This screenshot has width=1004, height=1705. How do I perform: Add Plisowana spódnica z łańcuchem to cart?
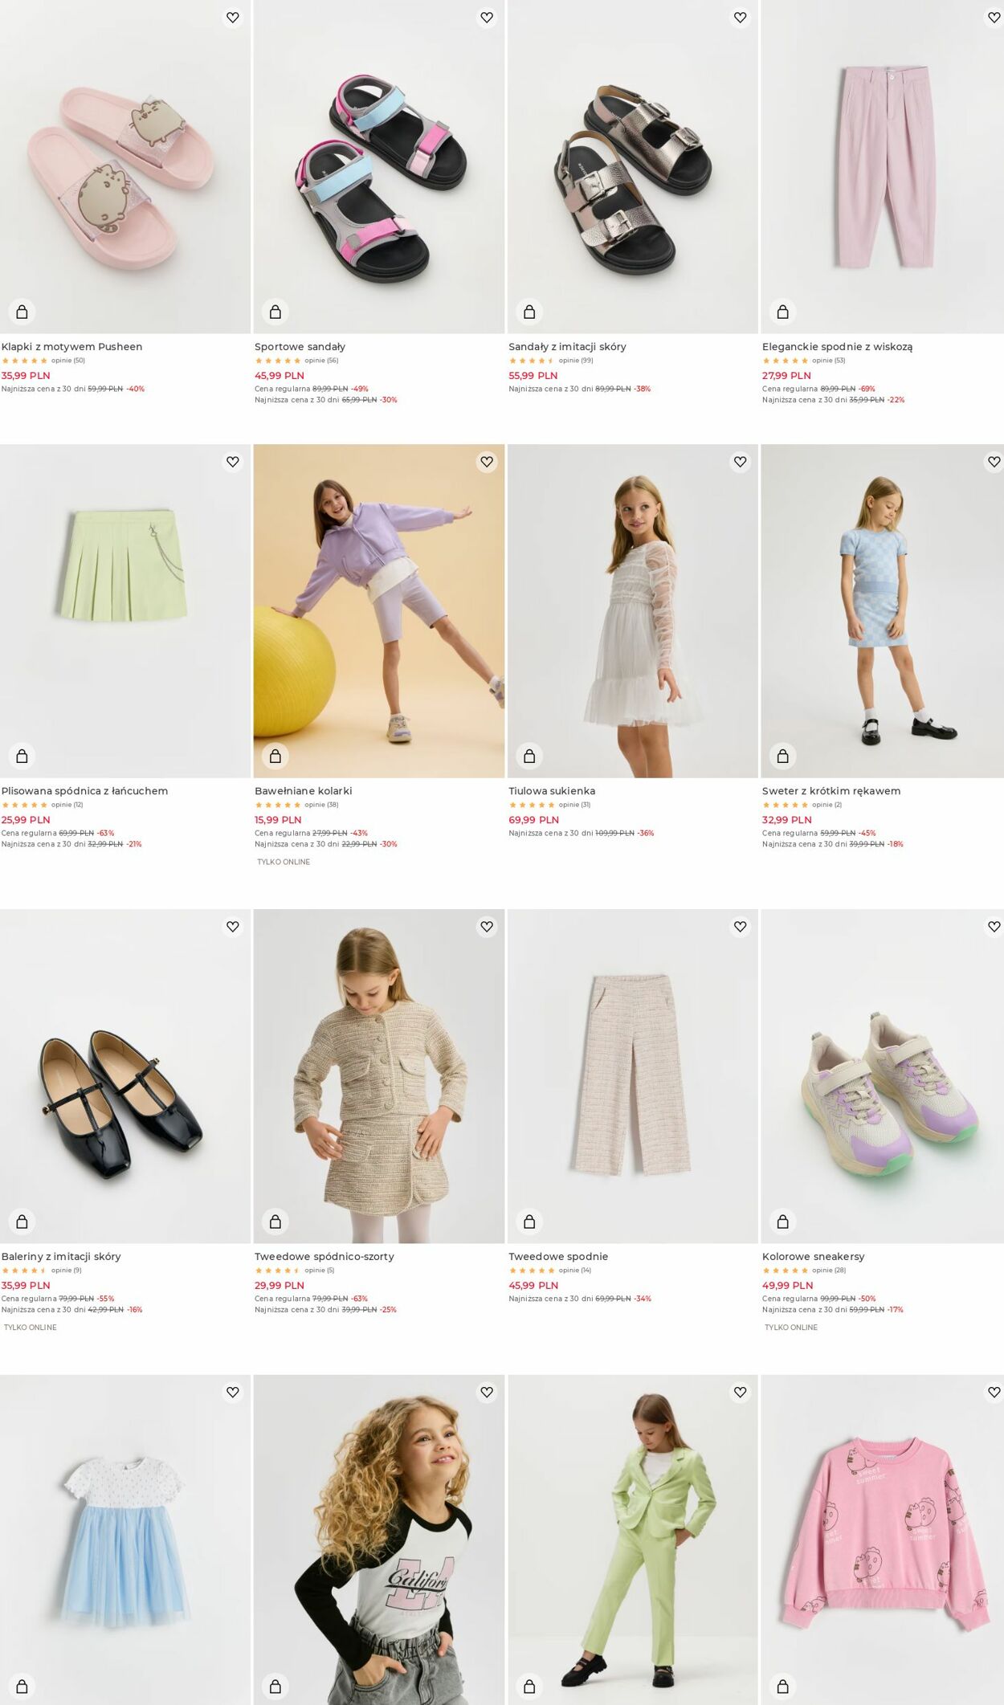pos(22,756)
